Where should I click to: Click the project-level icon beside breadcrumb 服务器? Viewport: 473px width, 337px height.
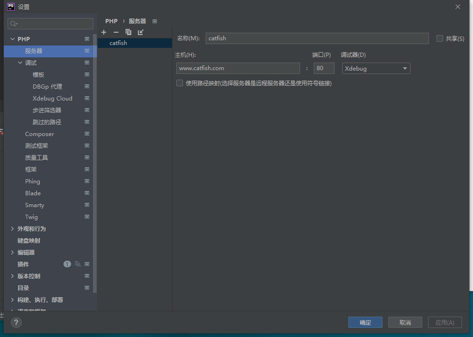155,21
